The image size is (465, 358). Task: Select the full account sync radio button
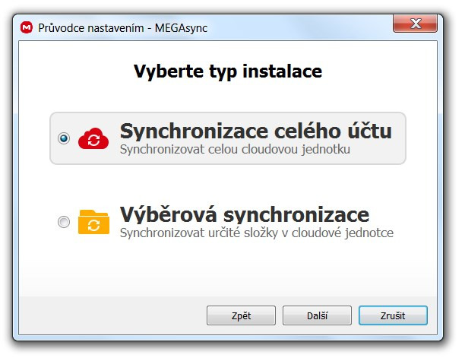[64, 138]
